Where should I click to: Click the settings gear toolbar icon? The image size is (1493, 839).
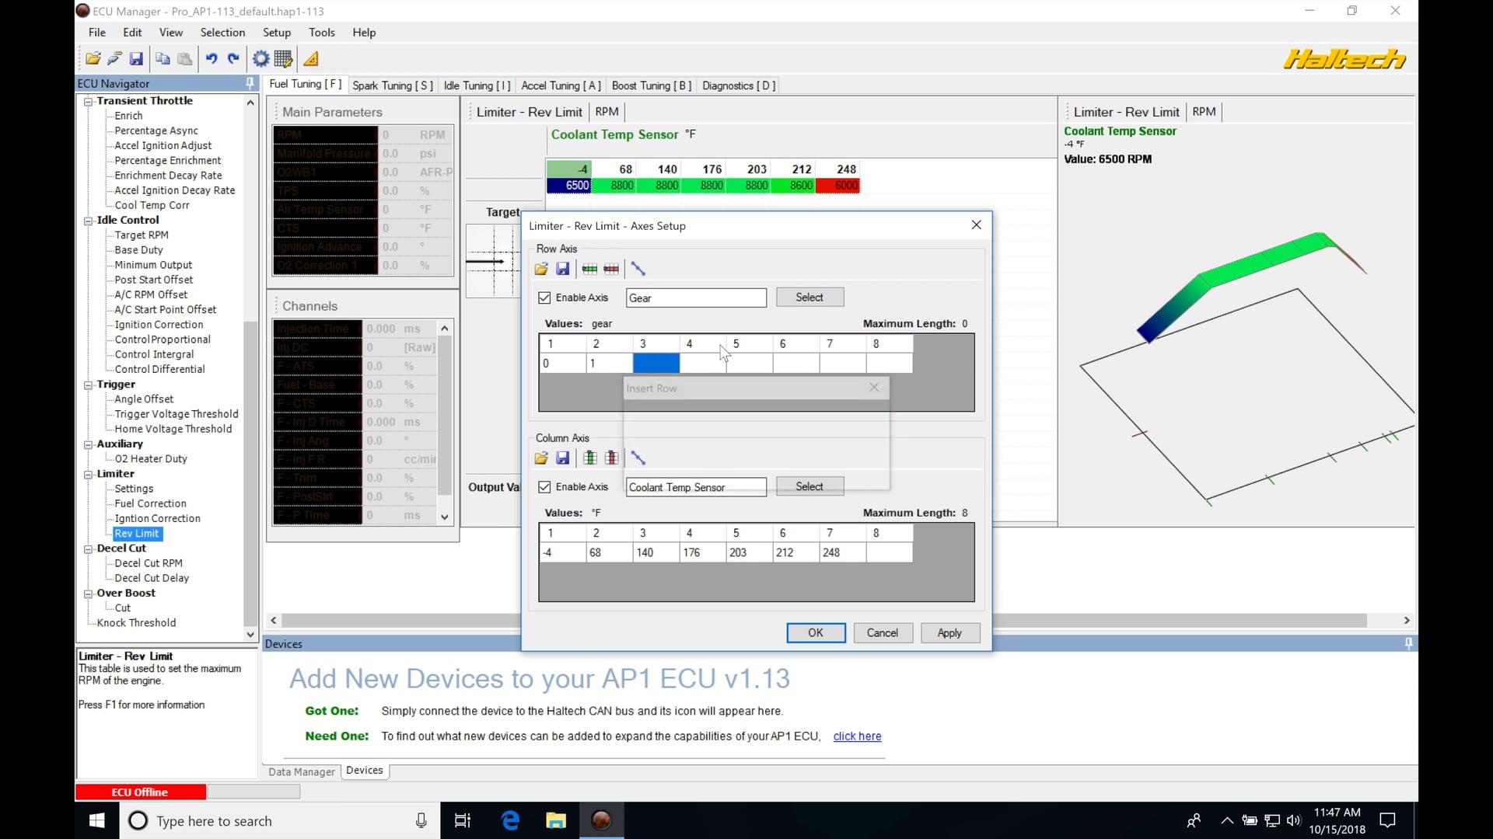(260, 58)
